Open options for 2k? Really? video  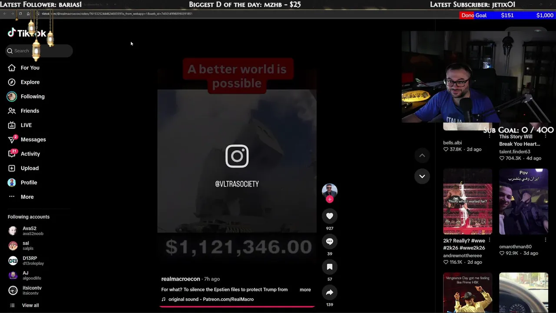pyautogui.click(x=490, y=240)
